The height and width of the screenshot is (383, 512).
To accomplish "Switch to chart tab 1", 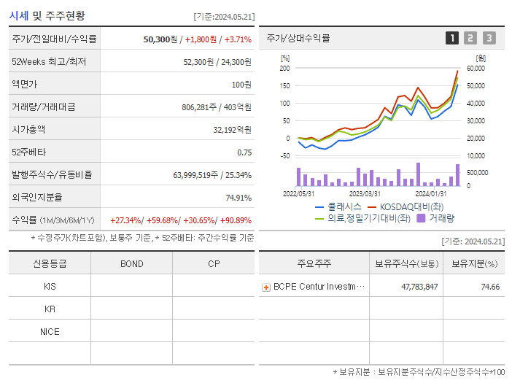I will click(452, 38).
